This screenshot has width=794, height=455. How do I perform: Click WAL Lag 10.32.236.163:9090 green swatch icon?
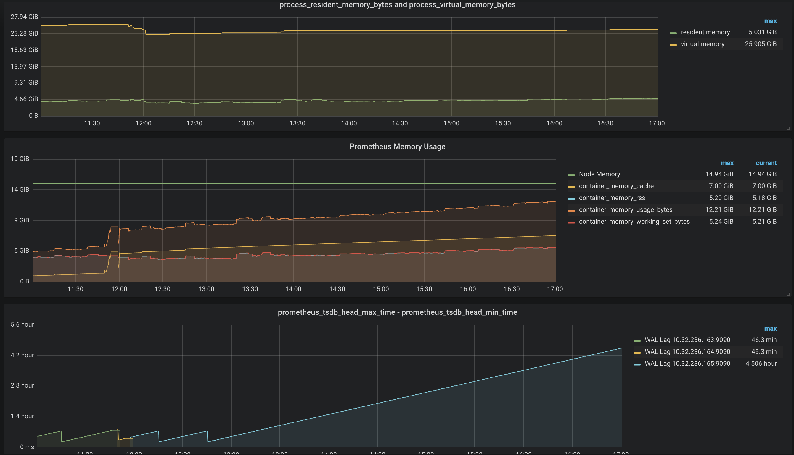click(637, 341)
